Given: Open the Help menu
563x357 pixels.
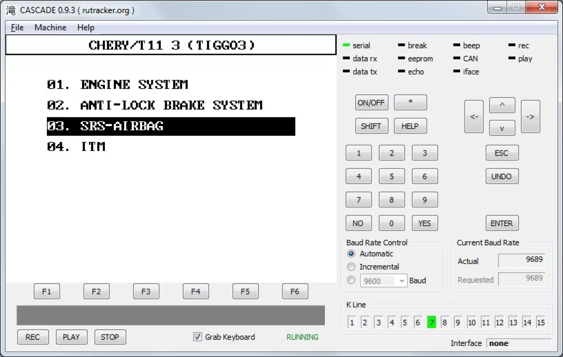Looking at the screenshot, I should click(86, 27).
